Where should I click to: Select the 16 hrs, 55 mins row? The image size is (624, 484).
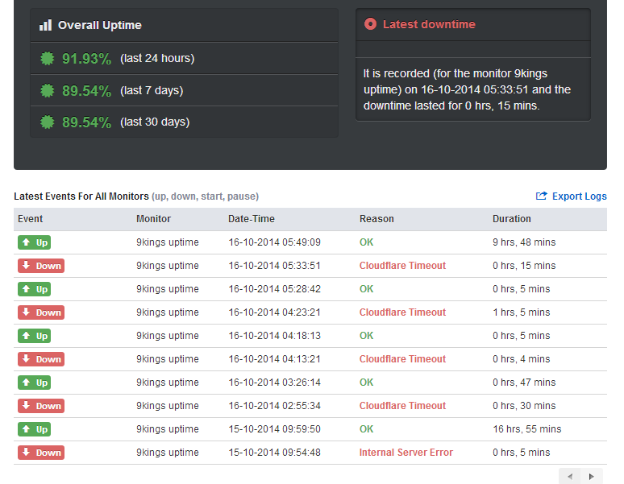[310, 429]
